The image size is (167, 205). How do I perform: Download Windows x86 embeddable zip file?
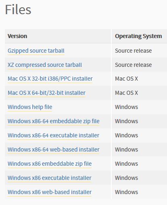50,164
